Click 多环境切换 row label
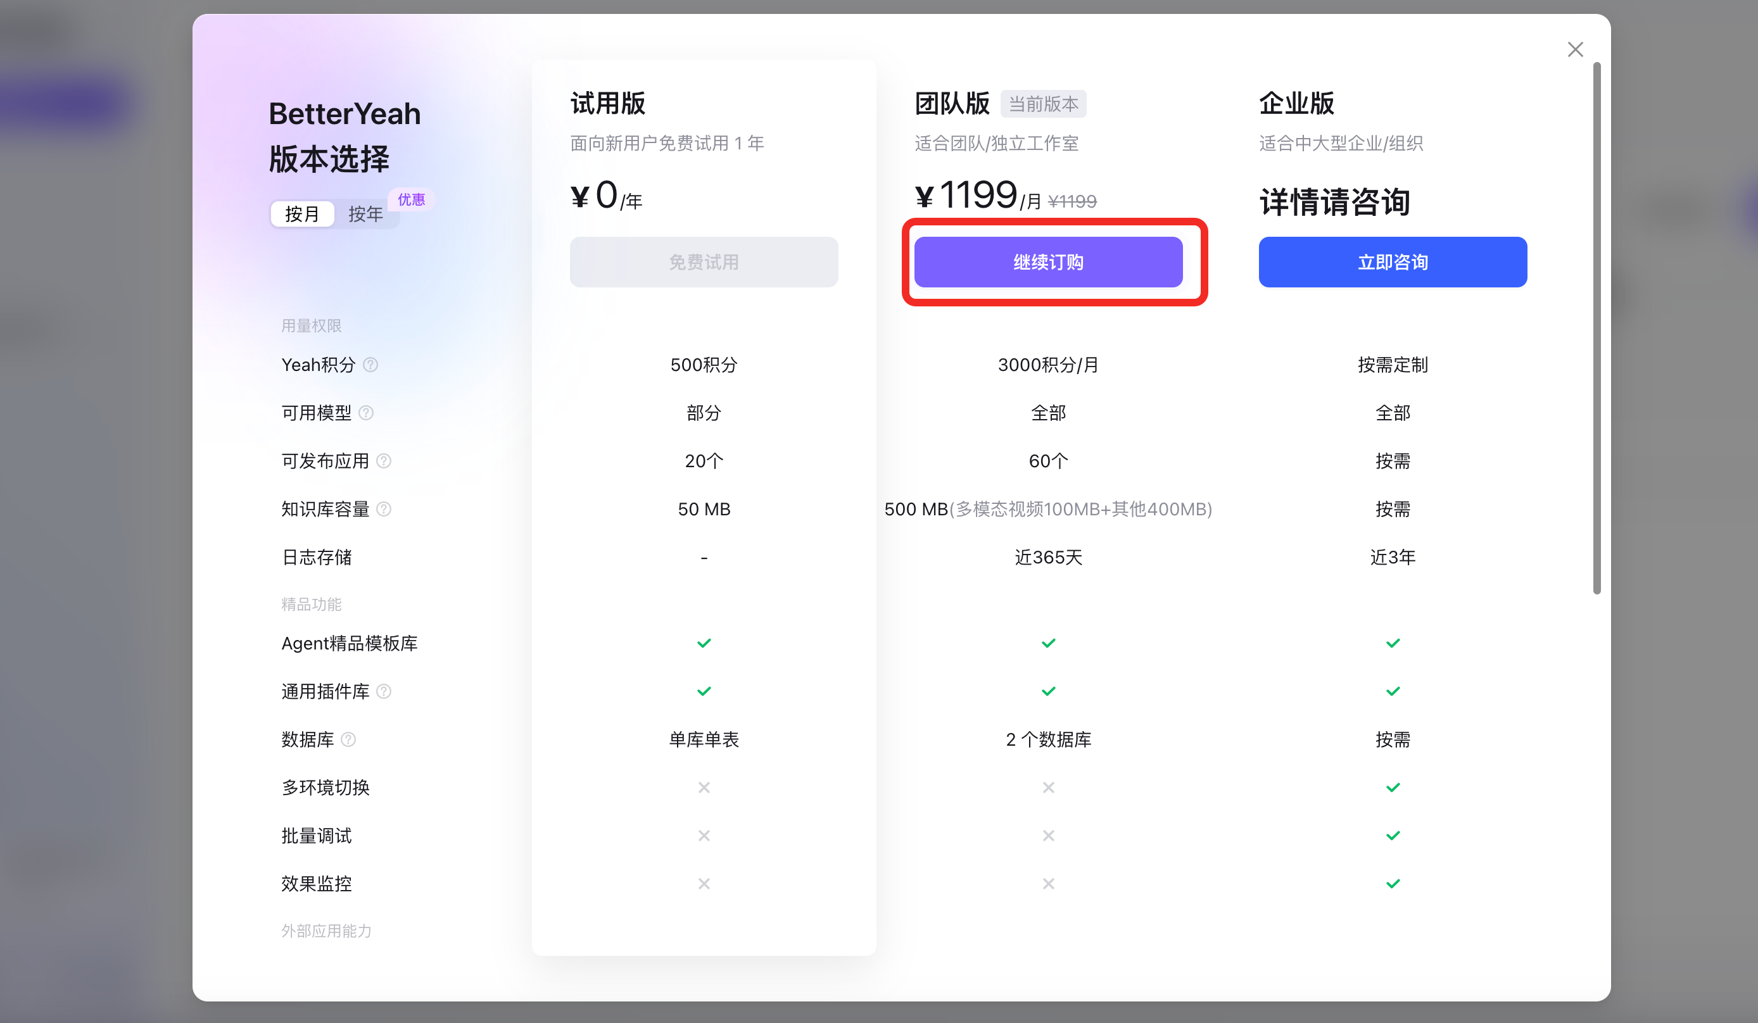This screenshot has width=1758, height=1023. (x=325, y=788)
